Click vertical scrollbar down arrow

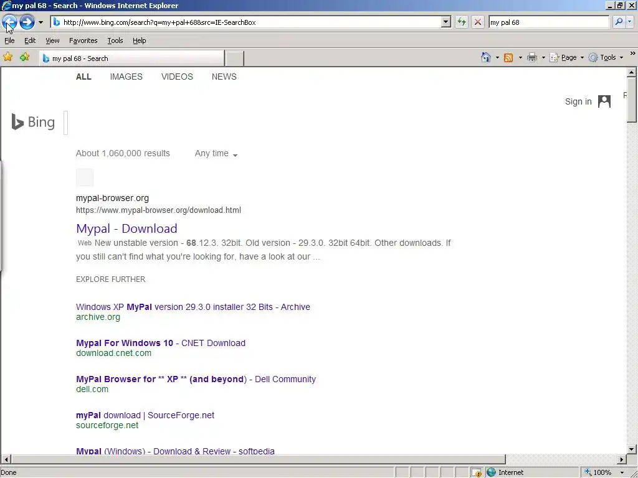pos(632,449)
